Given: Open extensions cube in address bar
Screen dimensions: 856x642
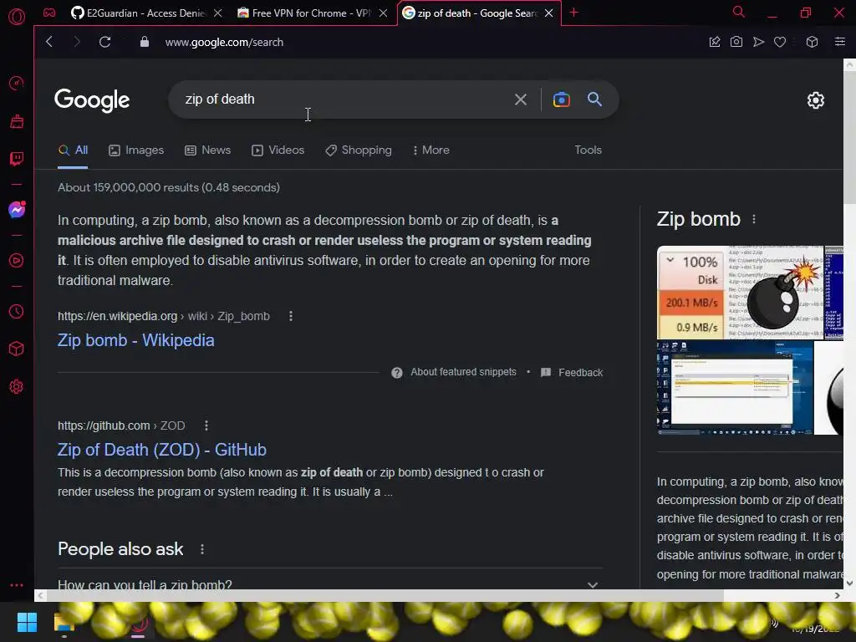Looking at the screenshot, I should point(813,42).
